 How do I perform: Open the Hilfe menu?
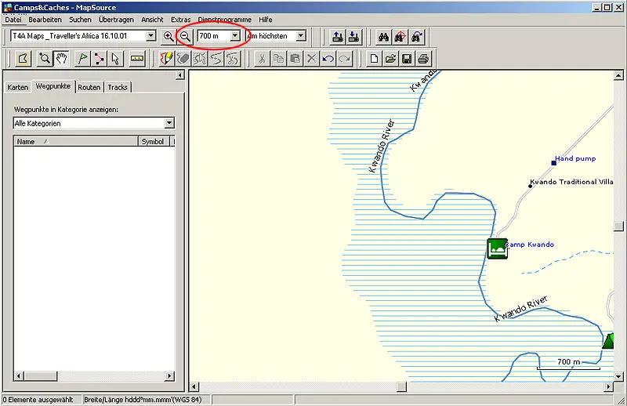[x=266, y=19]
